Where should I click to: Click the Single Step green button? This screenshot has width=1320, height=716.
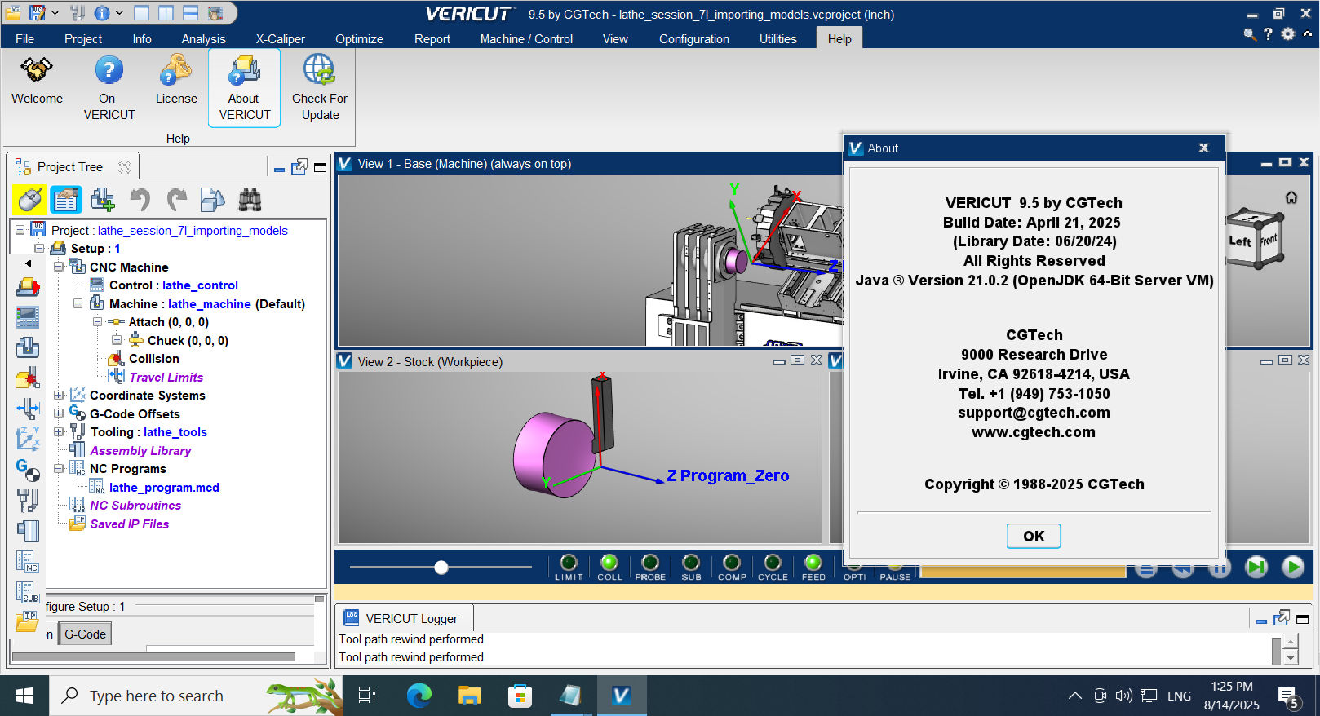[1256, 567]
